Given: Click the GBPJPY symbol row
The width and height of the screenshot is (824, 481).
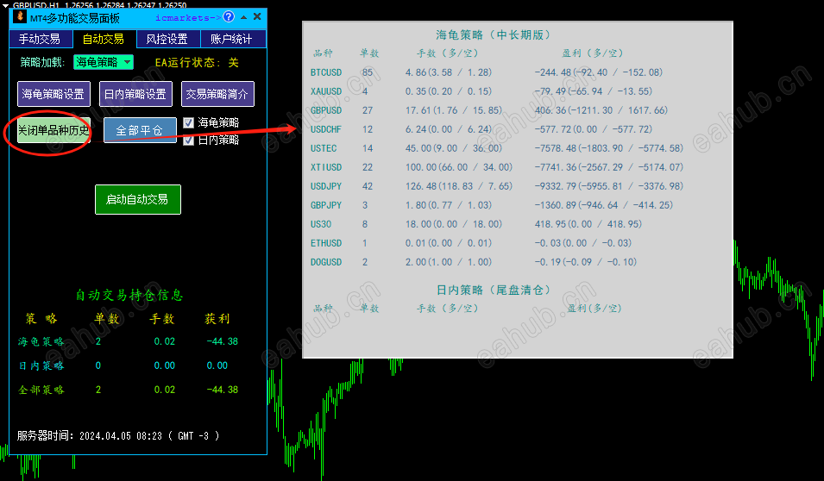Looking at the screenshot, I should coord(326,205).
